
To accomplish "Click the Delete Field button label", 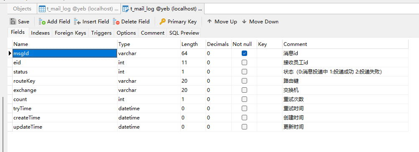I will coord(135,22).
